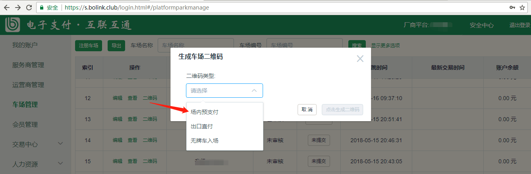The width and height of the screenshot is (531, 174).
Task: Open 安全中心 in the header
Action: [481, 25]
